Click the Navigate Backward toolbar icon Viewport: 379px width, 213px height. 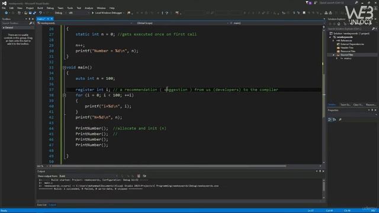tap(7, 13)
